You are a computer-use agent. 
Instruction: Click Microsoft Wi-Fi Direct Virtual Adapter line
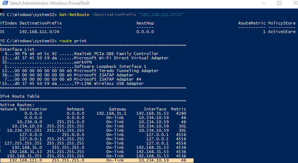tap(85, 58)
